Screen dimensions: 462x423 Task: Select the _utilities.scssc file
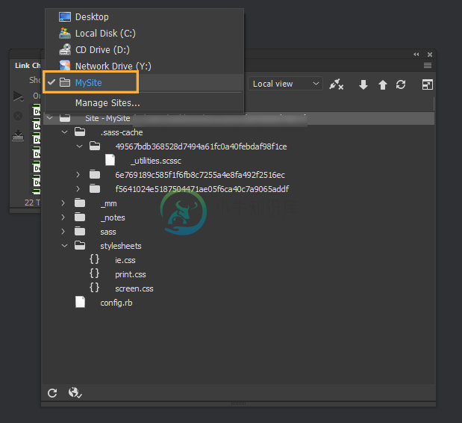pos(156,161)
